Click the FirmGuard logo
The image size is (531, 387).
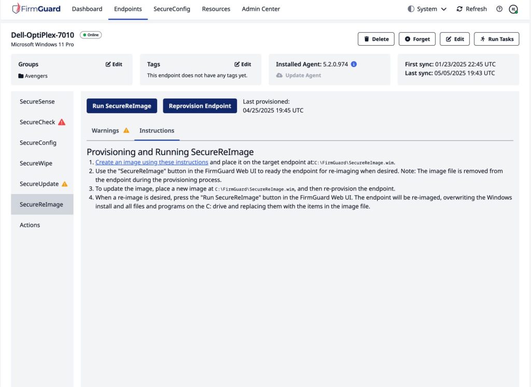click(x=35, y=8)
